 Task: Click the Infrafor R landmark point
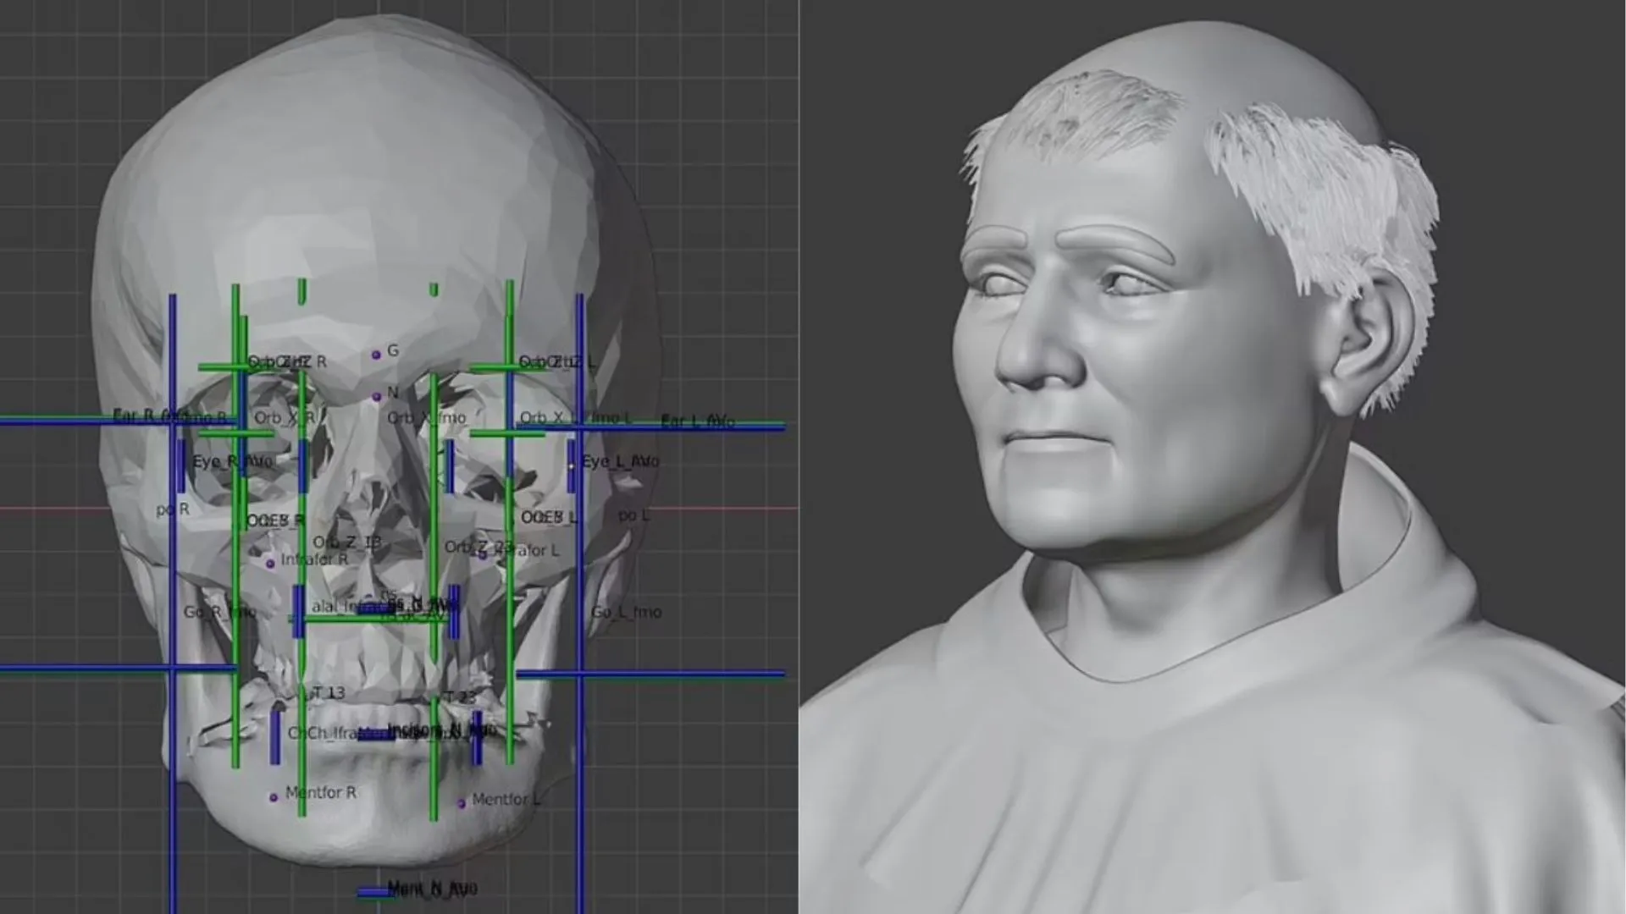pos(270,563)
